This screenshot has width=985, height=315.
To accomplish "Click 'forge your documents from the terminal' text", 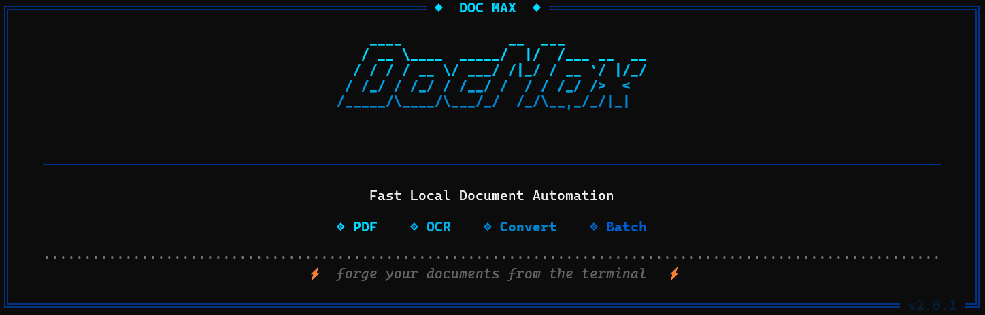I will pyautogui.click(x=491, y=274).
